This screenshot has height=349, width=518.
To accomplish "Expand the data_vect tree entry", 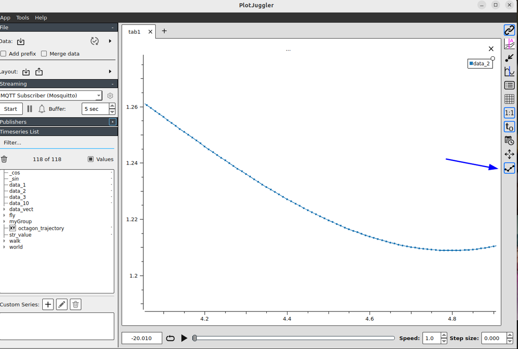I will [x=4, y=209].
